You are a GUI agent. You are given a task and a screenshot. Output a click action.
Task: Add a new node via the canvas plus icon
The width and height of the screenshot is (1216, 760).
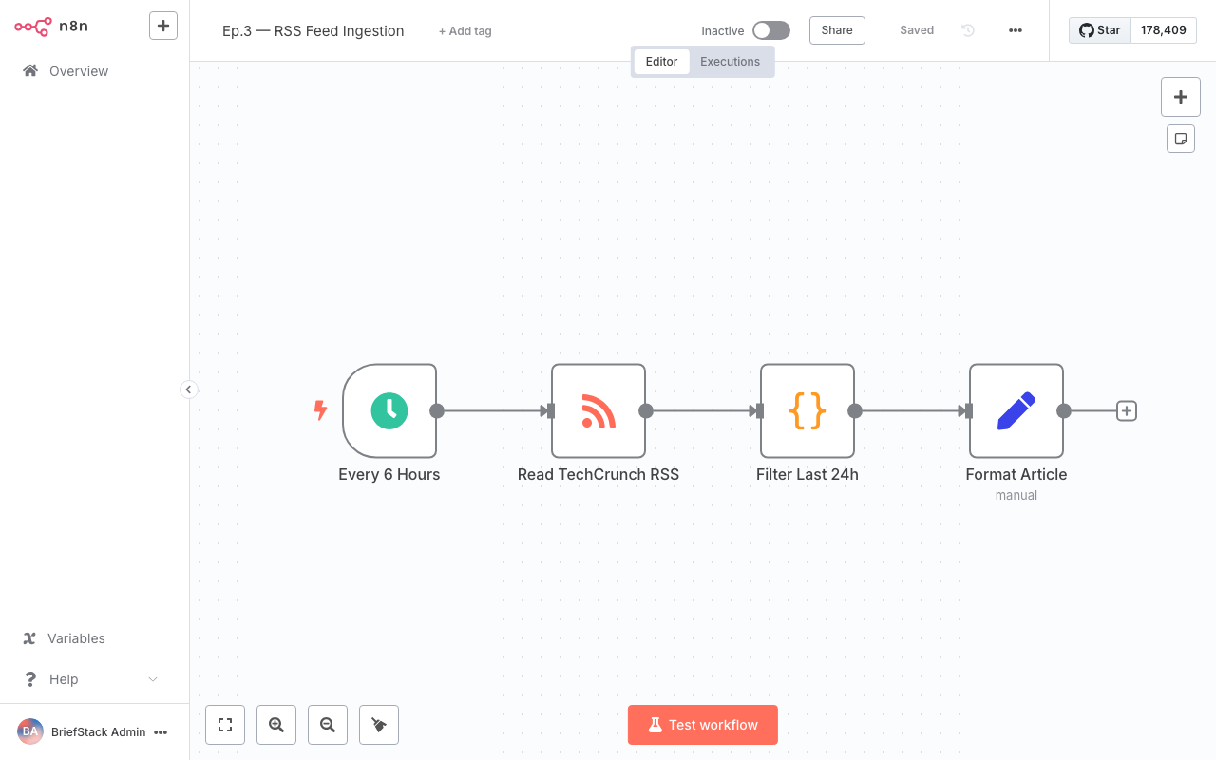tap(1180, 96)
